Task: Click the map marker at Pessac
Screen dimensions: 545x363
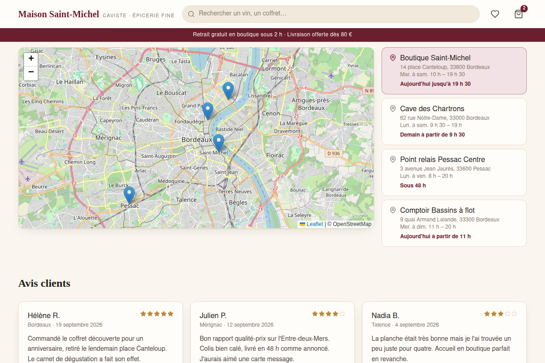Action: pyautogui.click(x=129, y=195)
